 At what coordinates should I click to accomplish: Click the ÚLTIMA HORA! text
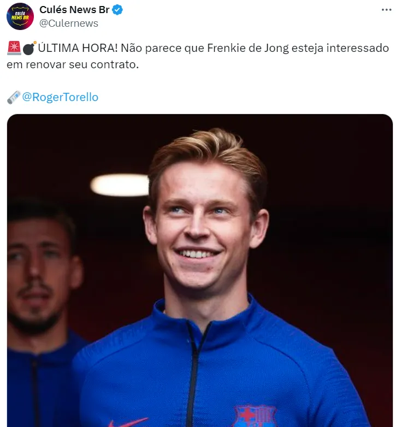point(78,48)
